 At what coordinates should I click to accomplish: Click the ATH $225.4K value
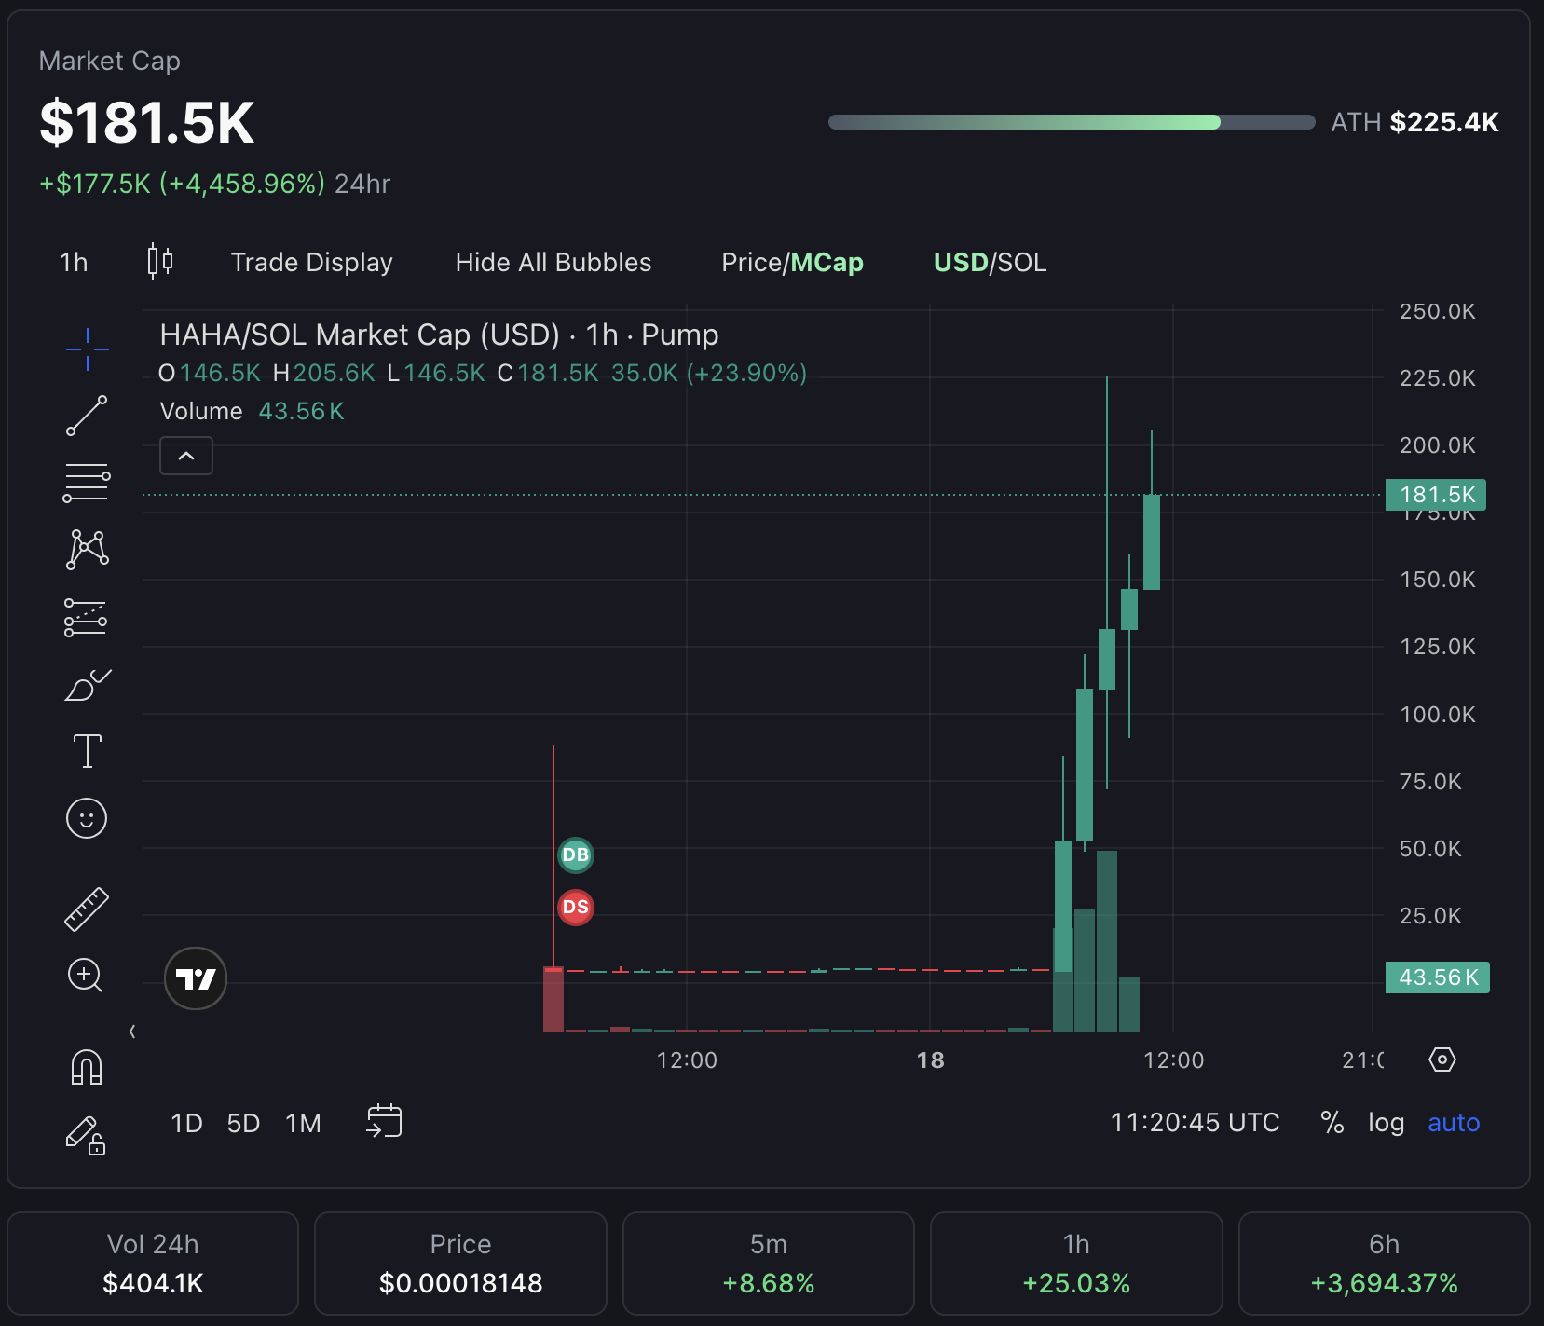pos(1443,122)
